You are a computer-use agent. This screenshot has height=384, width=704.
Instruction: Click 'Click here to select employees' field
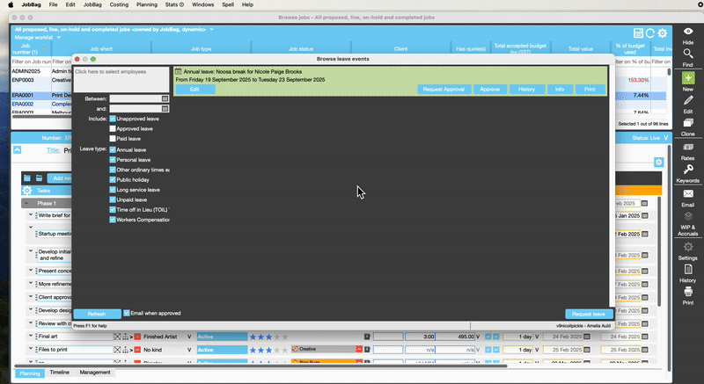(x=121, y=80)
